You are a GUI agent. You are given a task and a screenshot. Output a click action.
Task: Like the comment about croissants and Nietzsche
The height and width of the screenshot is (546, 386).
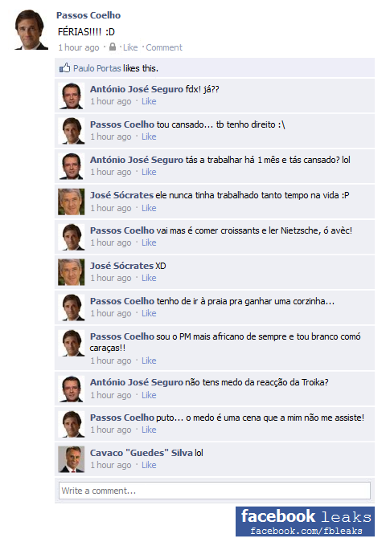[x=149, y=242]
